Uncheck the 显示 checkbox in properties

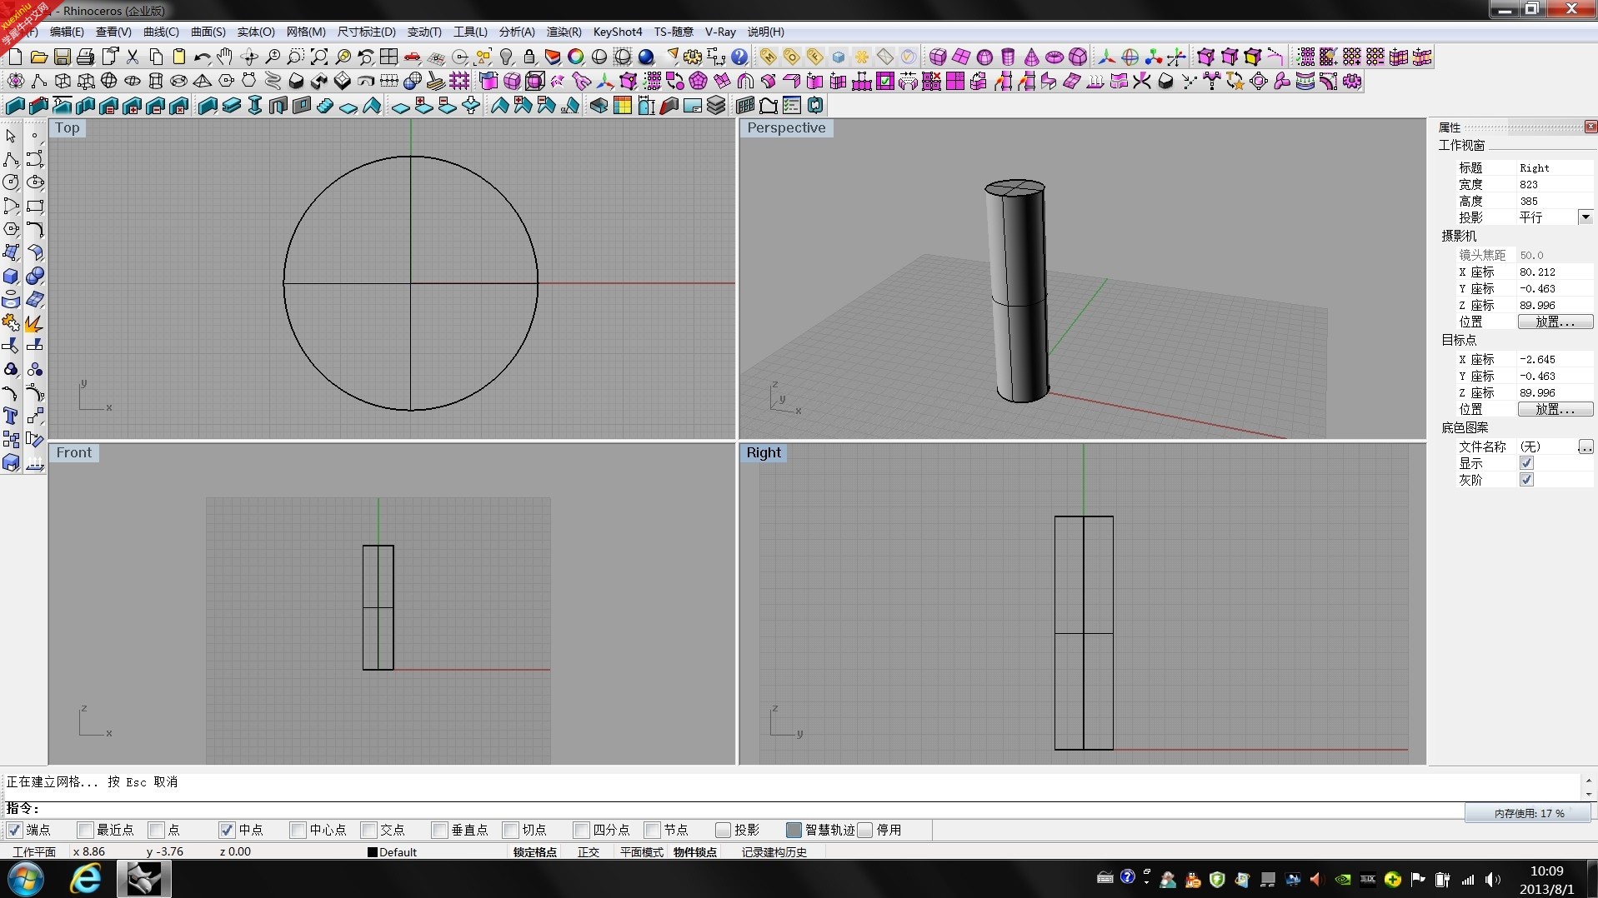1526,463
